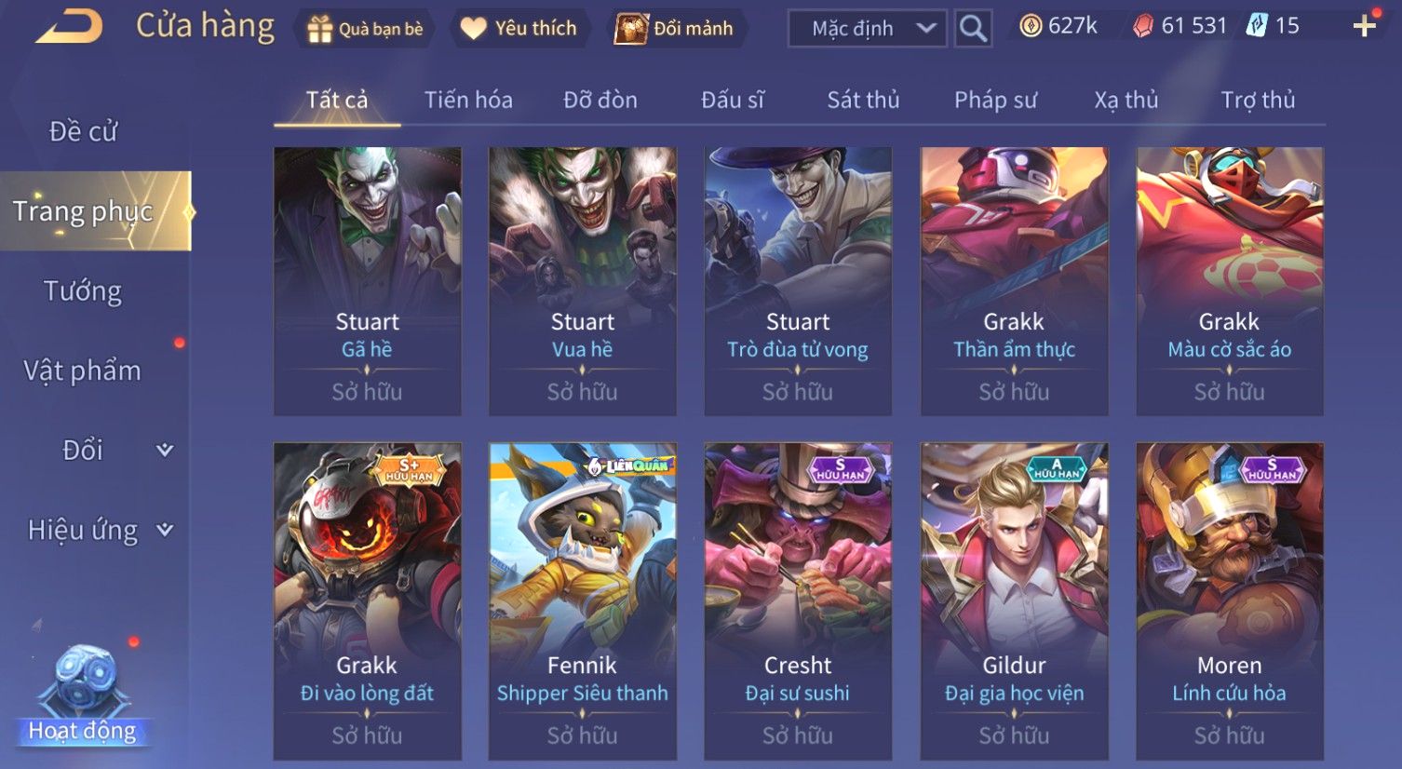Select Fennik Shipper Siêu thanh skin card

coord(583,601)
